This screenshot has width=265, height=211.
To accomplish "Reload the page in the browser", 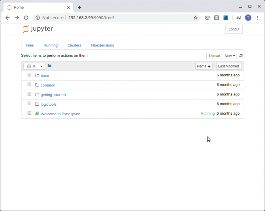I will tap(26, 18).
